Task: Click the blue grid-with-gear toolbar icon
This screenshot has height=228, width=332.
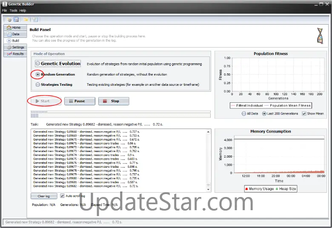Action: pyautogui.click(x=16, y=20)
